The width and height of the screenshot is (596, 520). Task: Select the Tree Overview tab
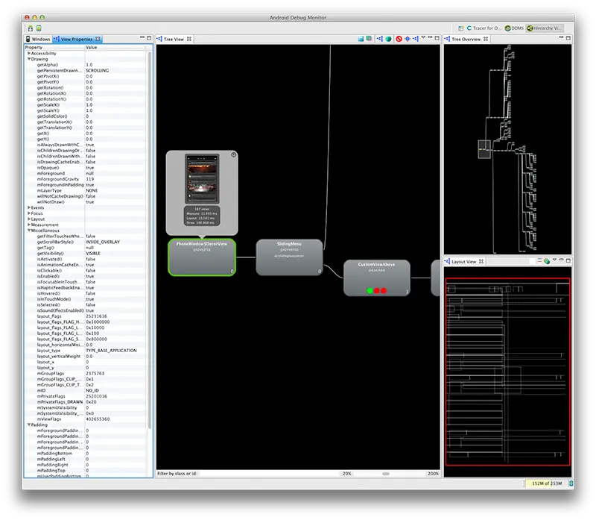[466, 39]
